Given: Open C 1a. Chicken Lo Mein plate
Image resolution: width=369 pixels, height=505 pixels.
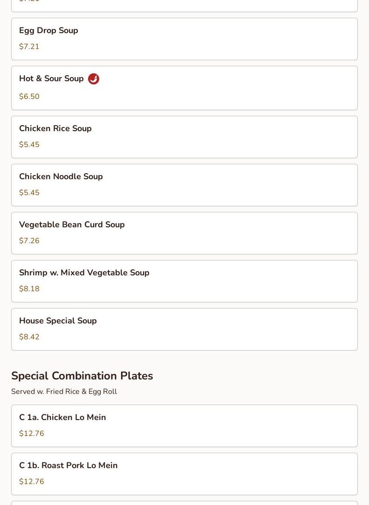Looking at the screenshot, I should [184, 426].
